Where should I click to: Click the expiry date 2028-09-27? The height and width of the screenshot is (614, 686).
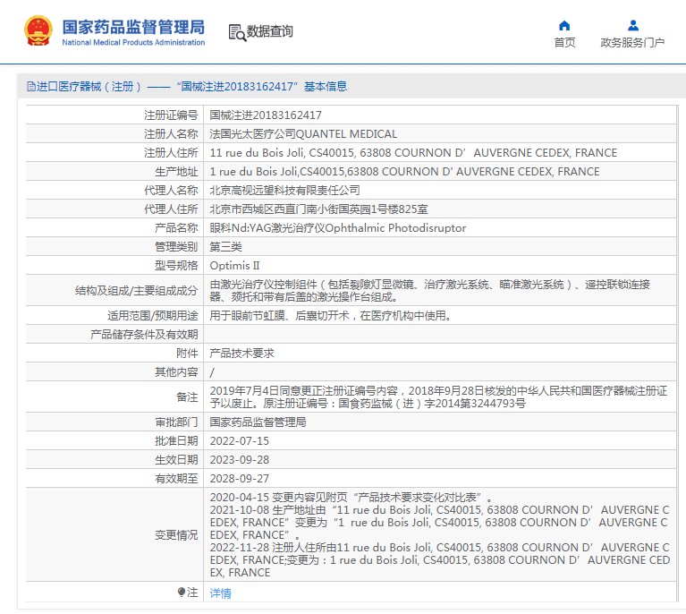[x=239, y=478]
